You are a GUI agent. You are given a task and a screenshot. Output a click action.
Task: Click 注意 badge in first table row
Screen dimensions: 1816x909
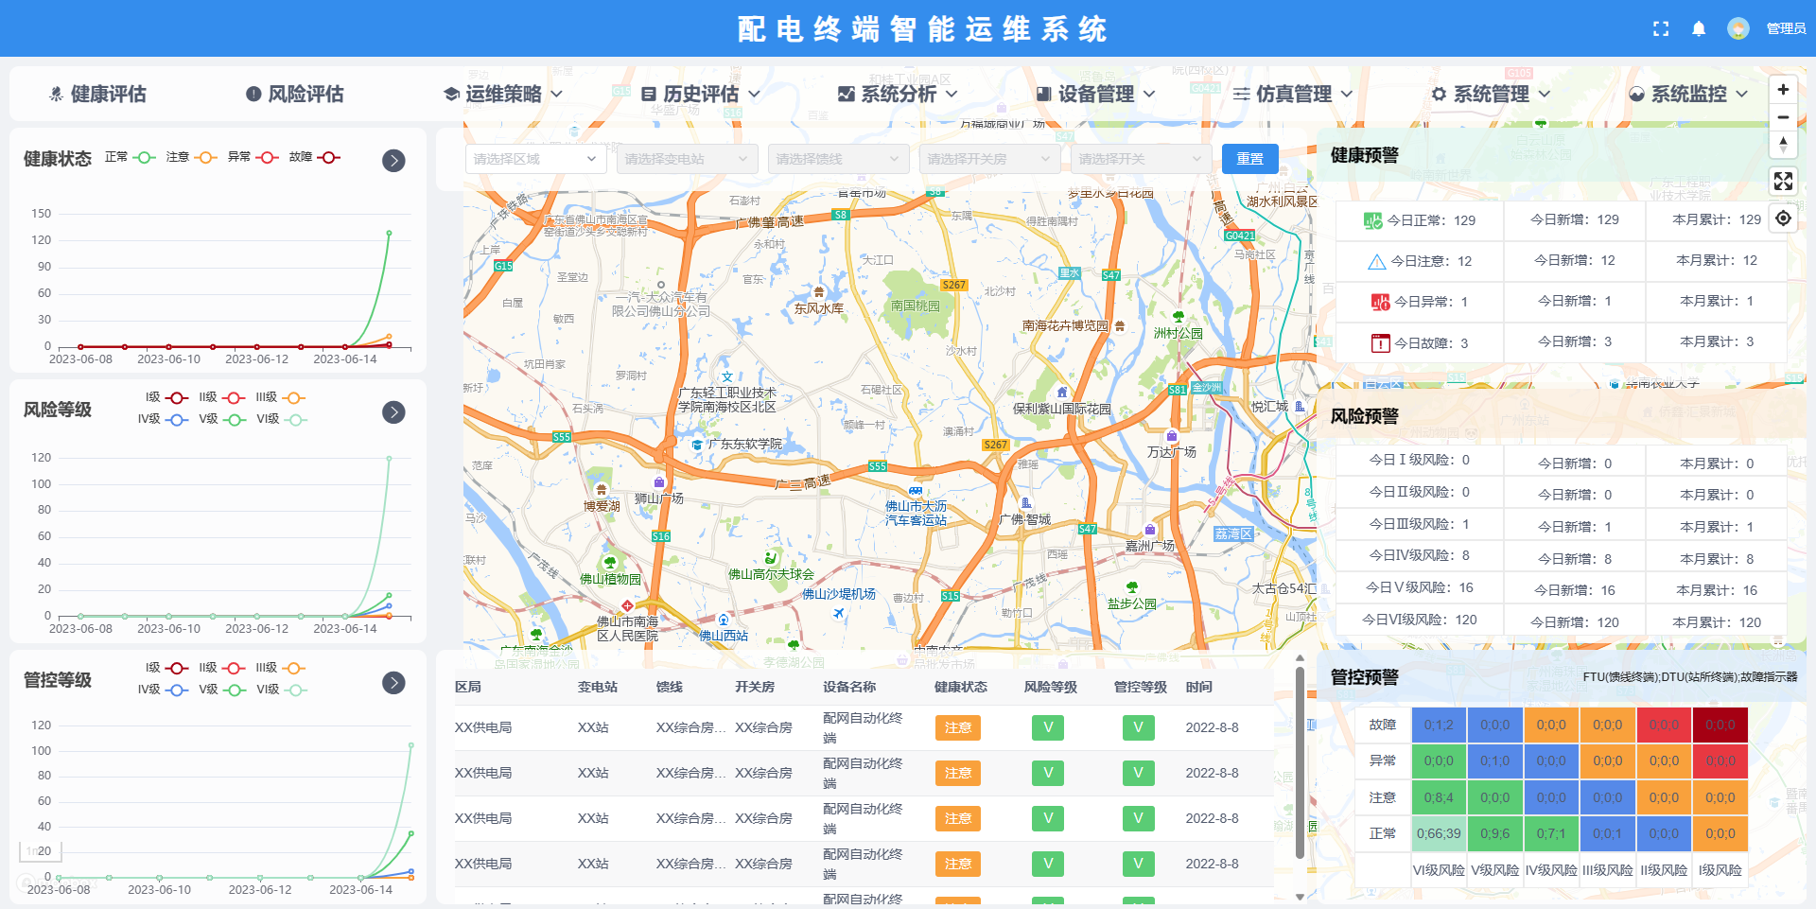[958, 727]
